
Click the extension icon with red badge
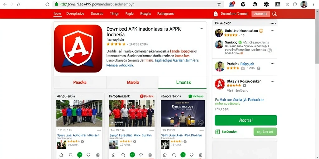[232, 4]
